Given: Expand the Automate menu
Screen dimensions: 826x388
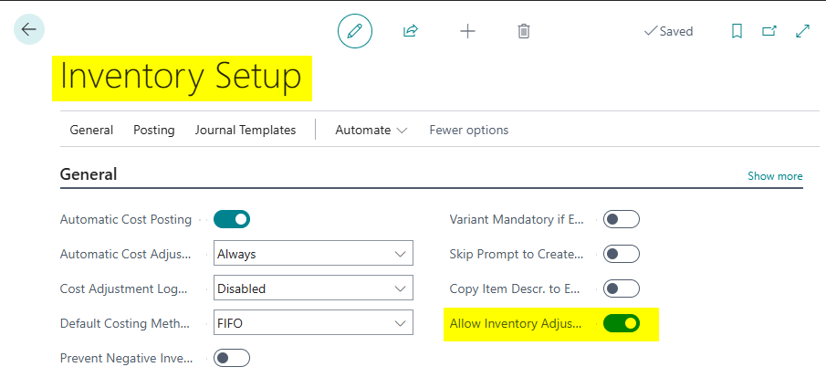Looking at the screenshot, I should click(371, 130).
